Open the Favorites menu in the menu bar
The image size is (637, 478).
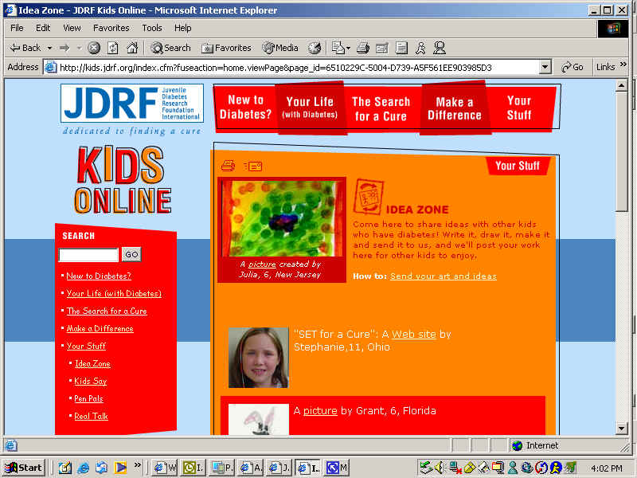pyautogui.click(x=111, y=28)
